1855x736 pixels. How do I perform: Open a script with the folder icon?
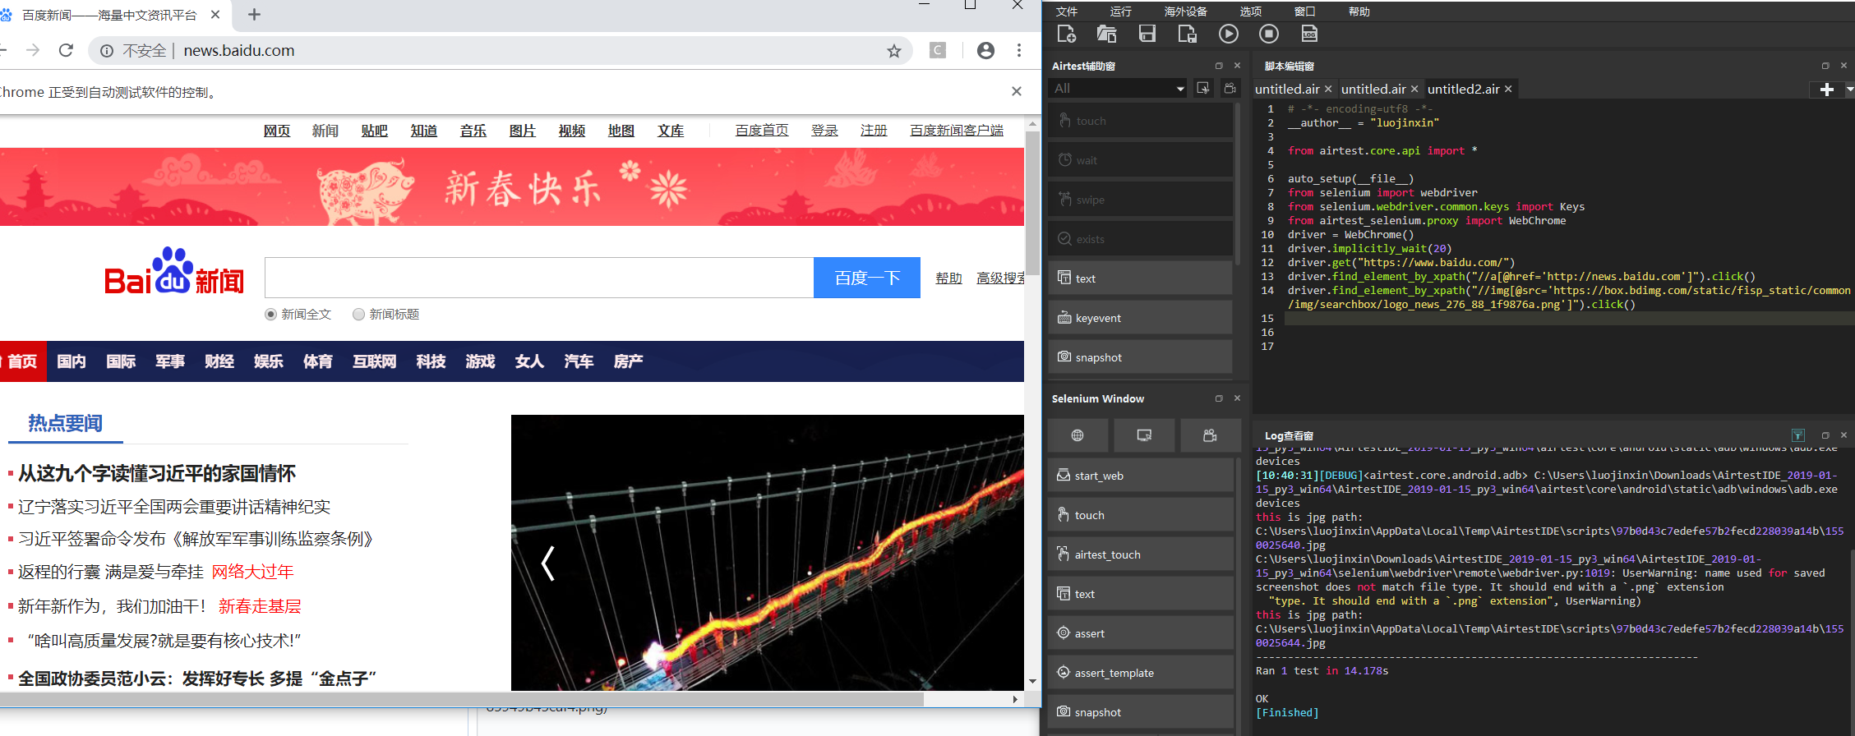(x=1106, y=34)
